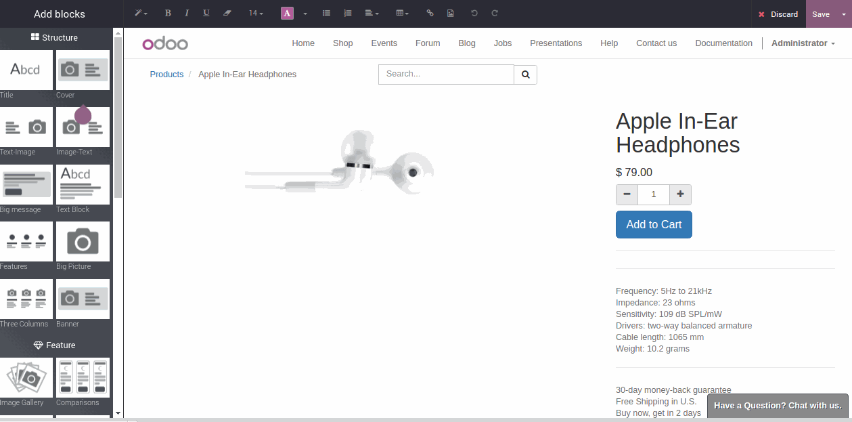Discard the page edits
Viewport: 852px width, 422px height.
[x=778, y=14]
